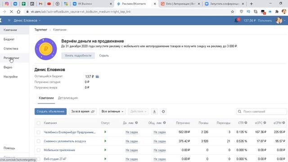Image resolution: width=288 pixels, height=162 pixels.
Task: Open the IQ extension icon
Action: [x=248, y=12]
